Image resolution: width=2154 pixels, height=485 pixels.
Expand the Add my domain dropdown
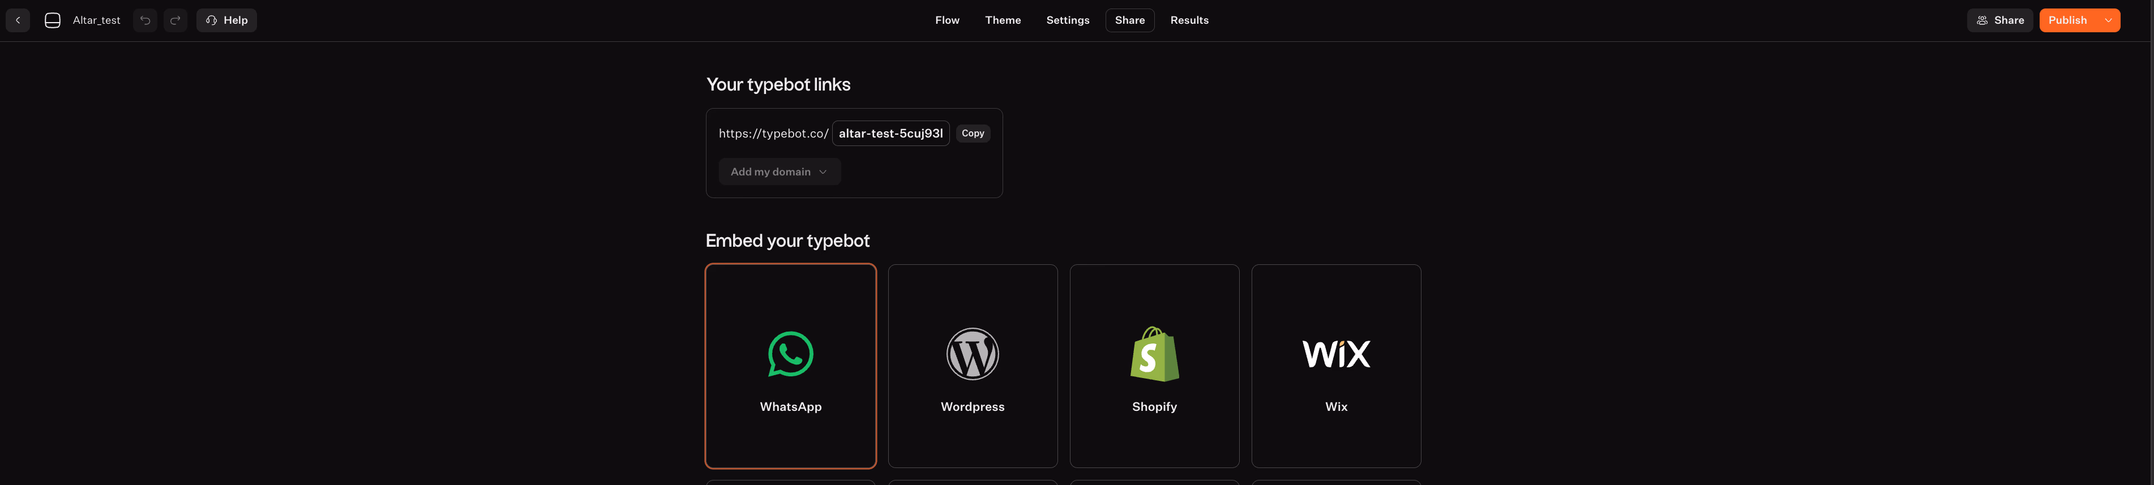tap(780, 171)
